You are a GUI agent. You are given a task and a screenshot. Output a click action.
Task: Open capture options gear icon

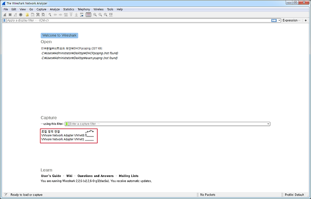click(x=21, y=15)
